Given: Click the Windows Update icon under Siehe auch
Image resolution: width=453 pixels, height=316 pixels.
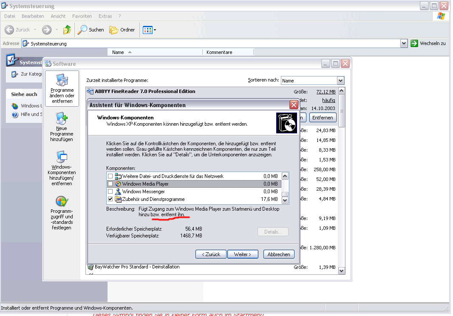Looking at the screenshot, I should (15, 106).
